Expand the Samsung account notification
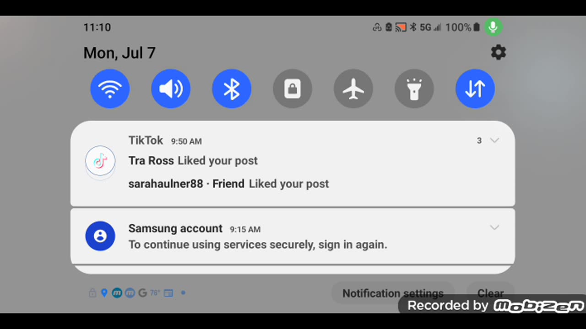The image size is (586, 329). pos(494,227)
